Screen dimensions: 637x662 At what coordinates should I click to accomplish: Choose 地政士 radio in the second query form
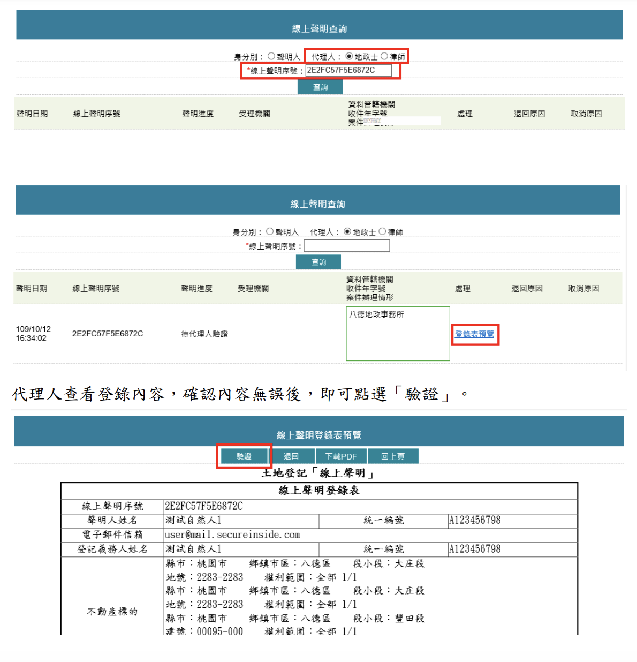pos(347,231)
